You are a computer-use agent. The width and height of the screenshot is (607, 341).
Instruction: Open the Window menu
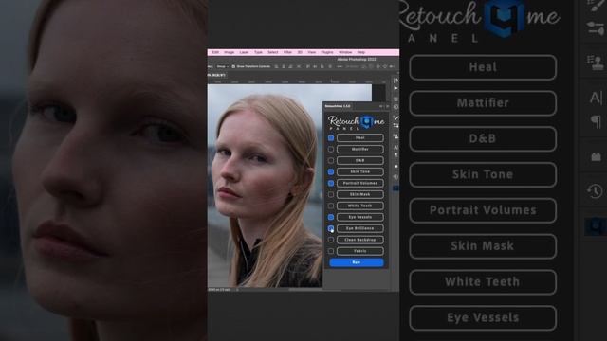tap(345, 52)
